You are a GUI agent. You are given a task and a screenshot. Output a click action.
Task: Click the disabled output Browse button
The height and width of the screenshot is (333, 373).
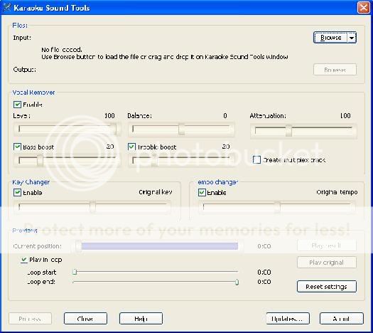coord(335,70)
